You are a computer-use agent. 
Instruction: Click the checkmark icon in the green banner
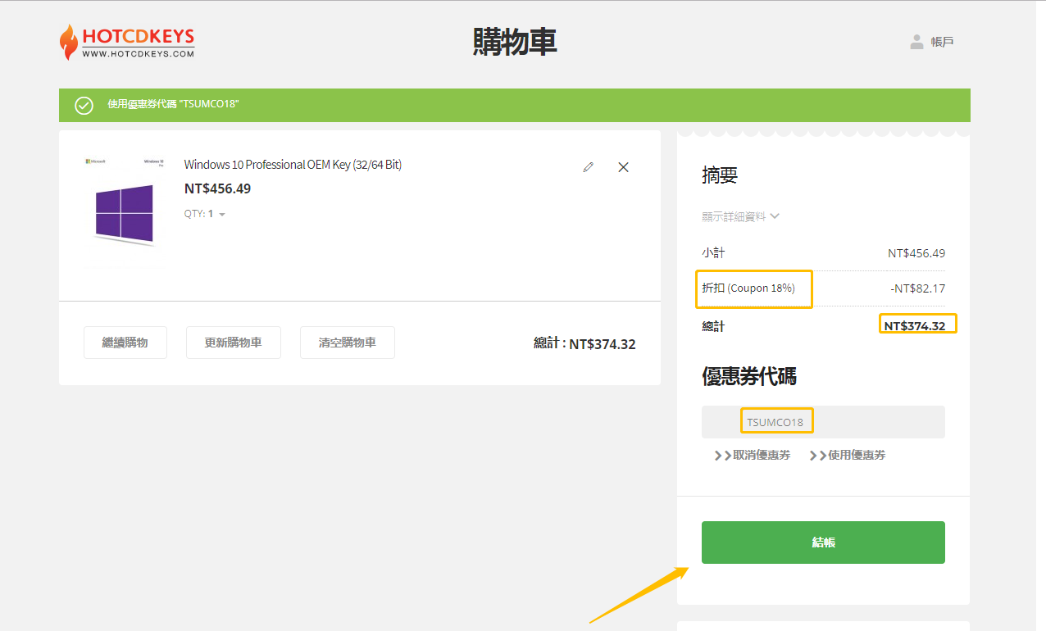pos(84,105)
